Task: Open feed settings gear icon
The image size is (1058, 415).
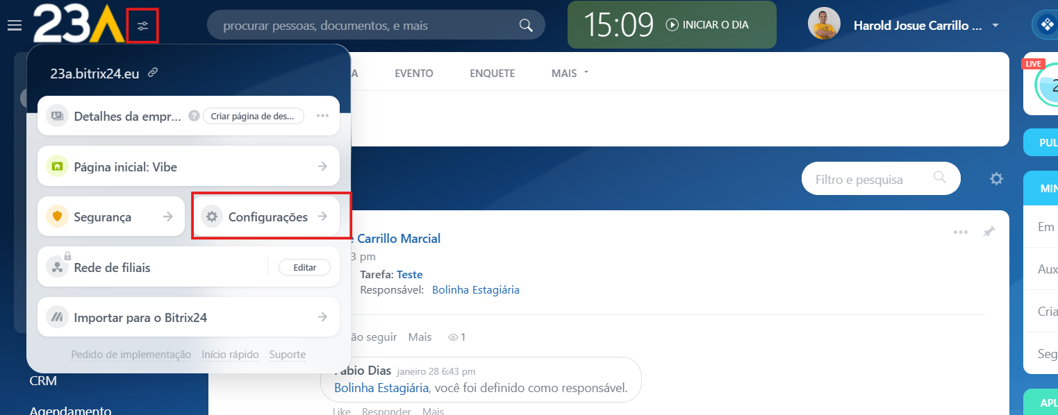Action: point(996,179)
